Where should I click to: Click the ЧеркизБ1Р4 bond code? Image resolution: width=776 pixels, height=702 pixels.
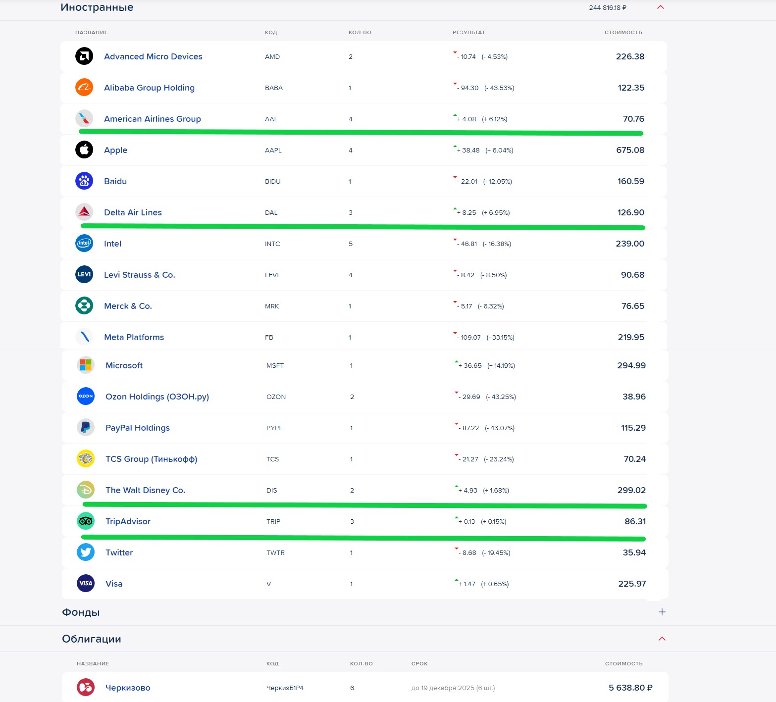285,688
